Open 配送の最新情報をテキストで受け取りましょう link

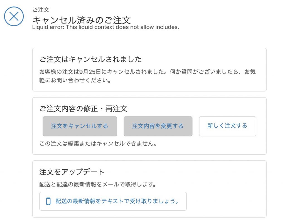point(117,201)
